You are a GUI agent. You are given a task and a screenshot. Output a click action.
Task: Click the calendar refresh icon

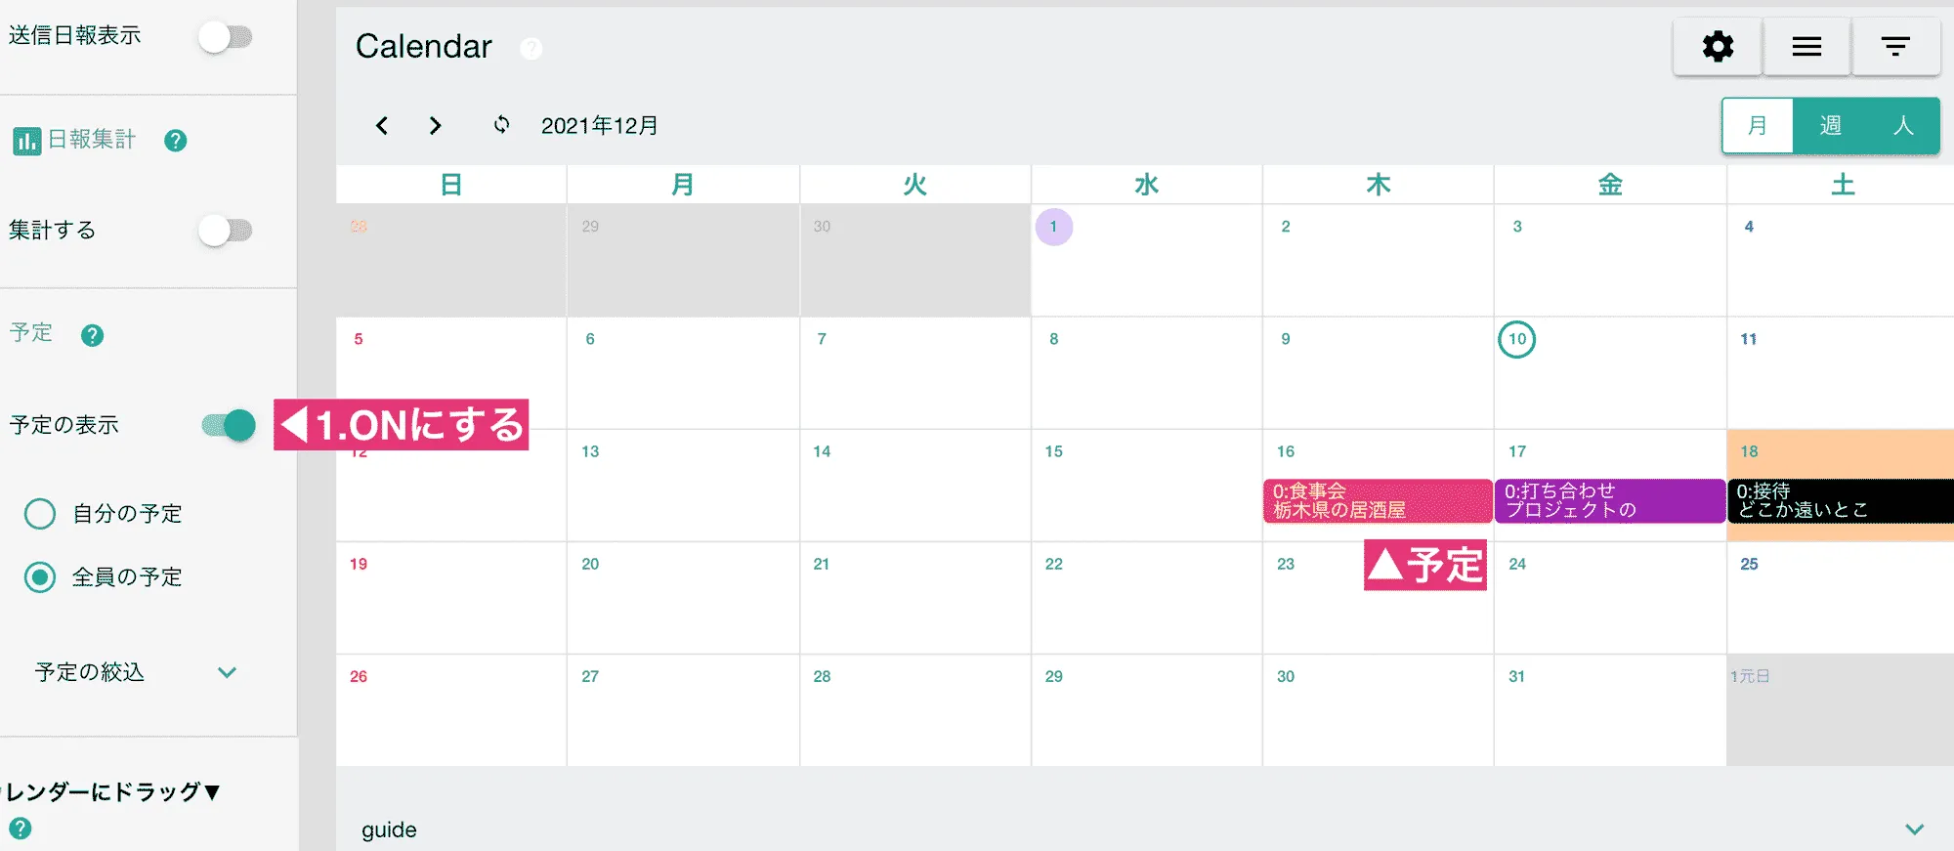pos(501,125)
